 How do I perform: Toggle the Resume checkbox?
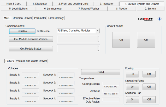pos(38,31)
